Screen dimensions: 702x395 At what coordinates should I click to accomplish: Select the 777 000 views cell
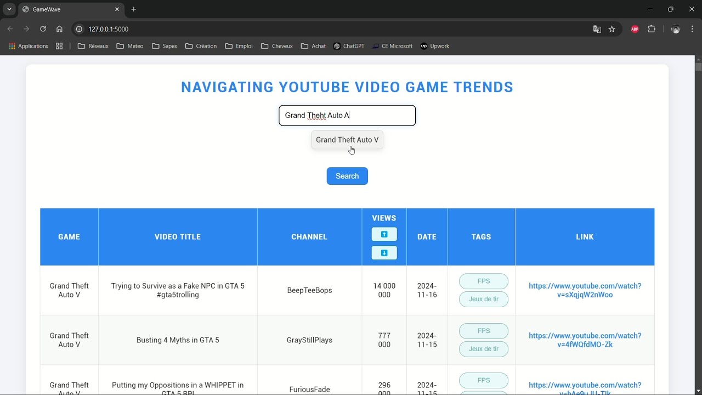[384, 340]
